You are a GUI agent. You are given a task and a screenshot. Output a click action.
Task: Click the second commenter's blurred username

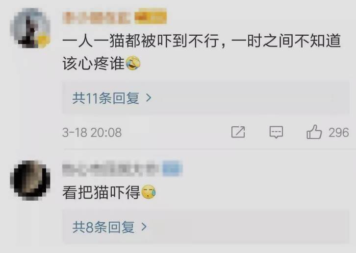tap(110, 169)
